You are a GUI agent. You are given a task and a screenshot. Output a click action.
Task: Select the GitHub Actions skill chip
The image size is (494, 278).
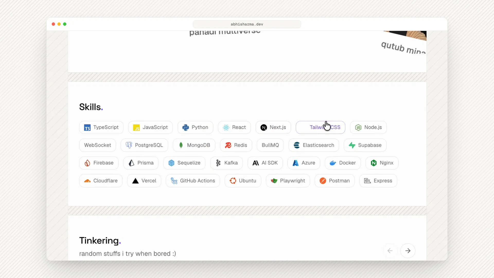[x=193, y=181]
